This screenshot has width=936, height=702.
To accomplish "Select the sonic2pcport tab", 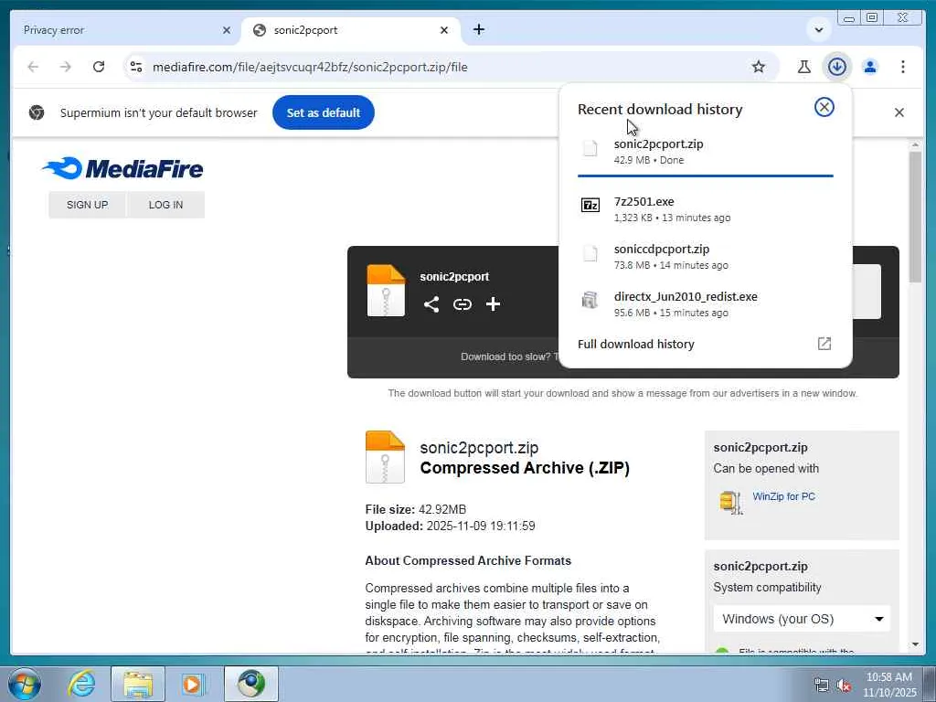I will tap(351, 30).
